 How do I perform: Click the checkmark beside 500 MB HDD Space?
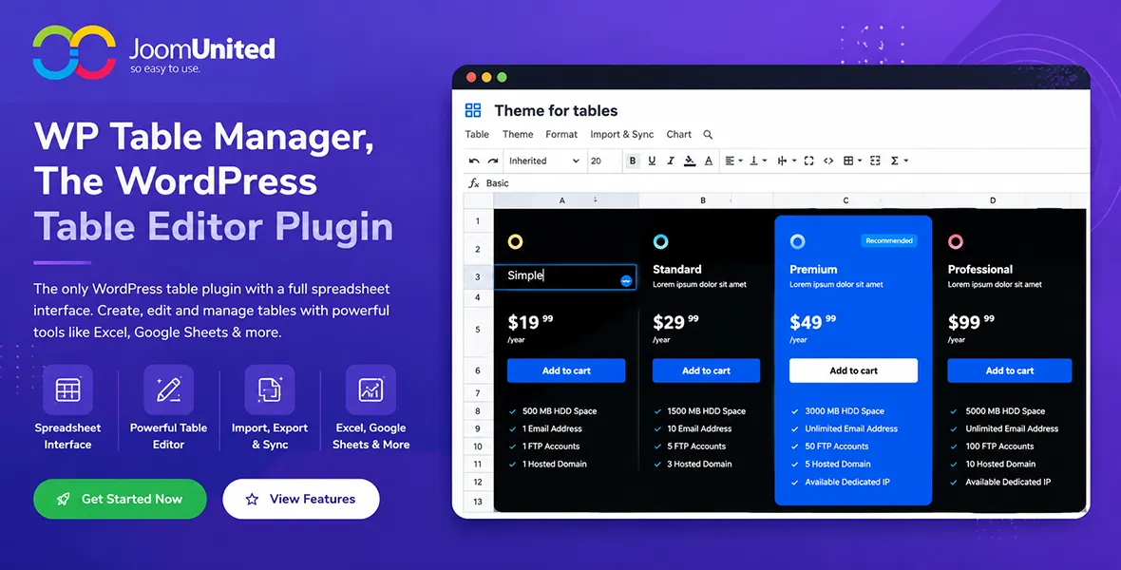pos(513,411)
